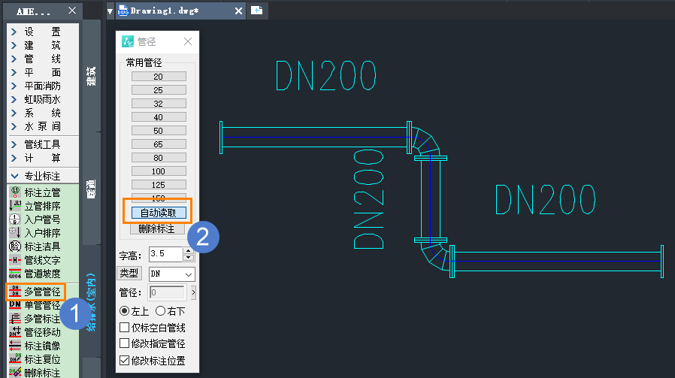Choose pipe diameter 100 button
The height and width of the screenshot is (378, 675).
159,171
